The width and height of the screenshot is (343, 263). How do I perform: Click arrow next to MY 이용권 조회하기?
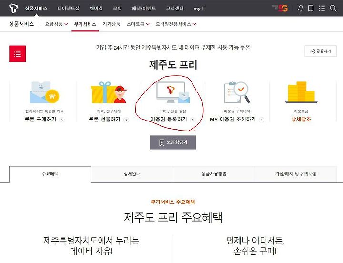click(262, 120)
